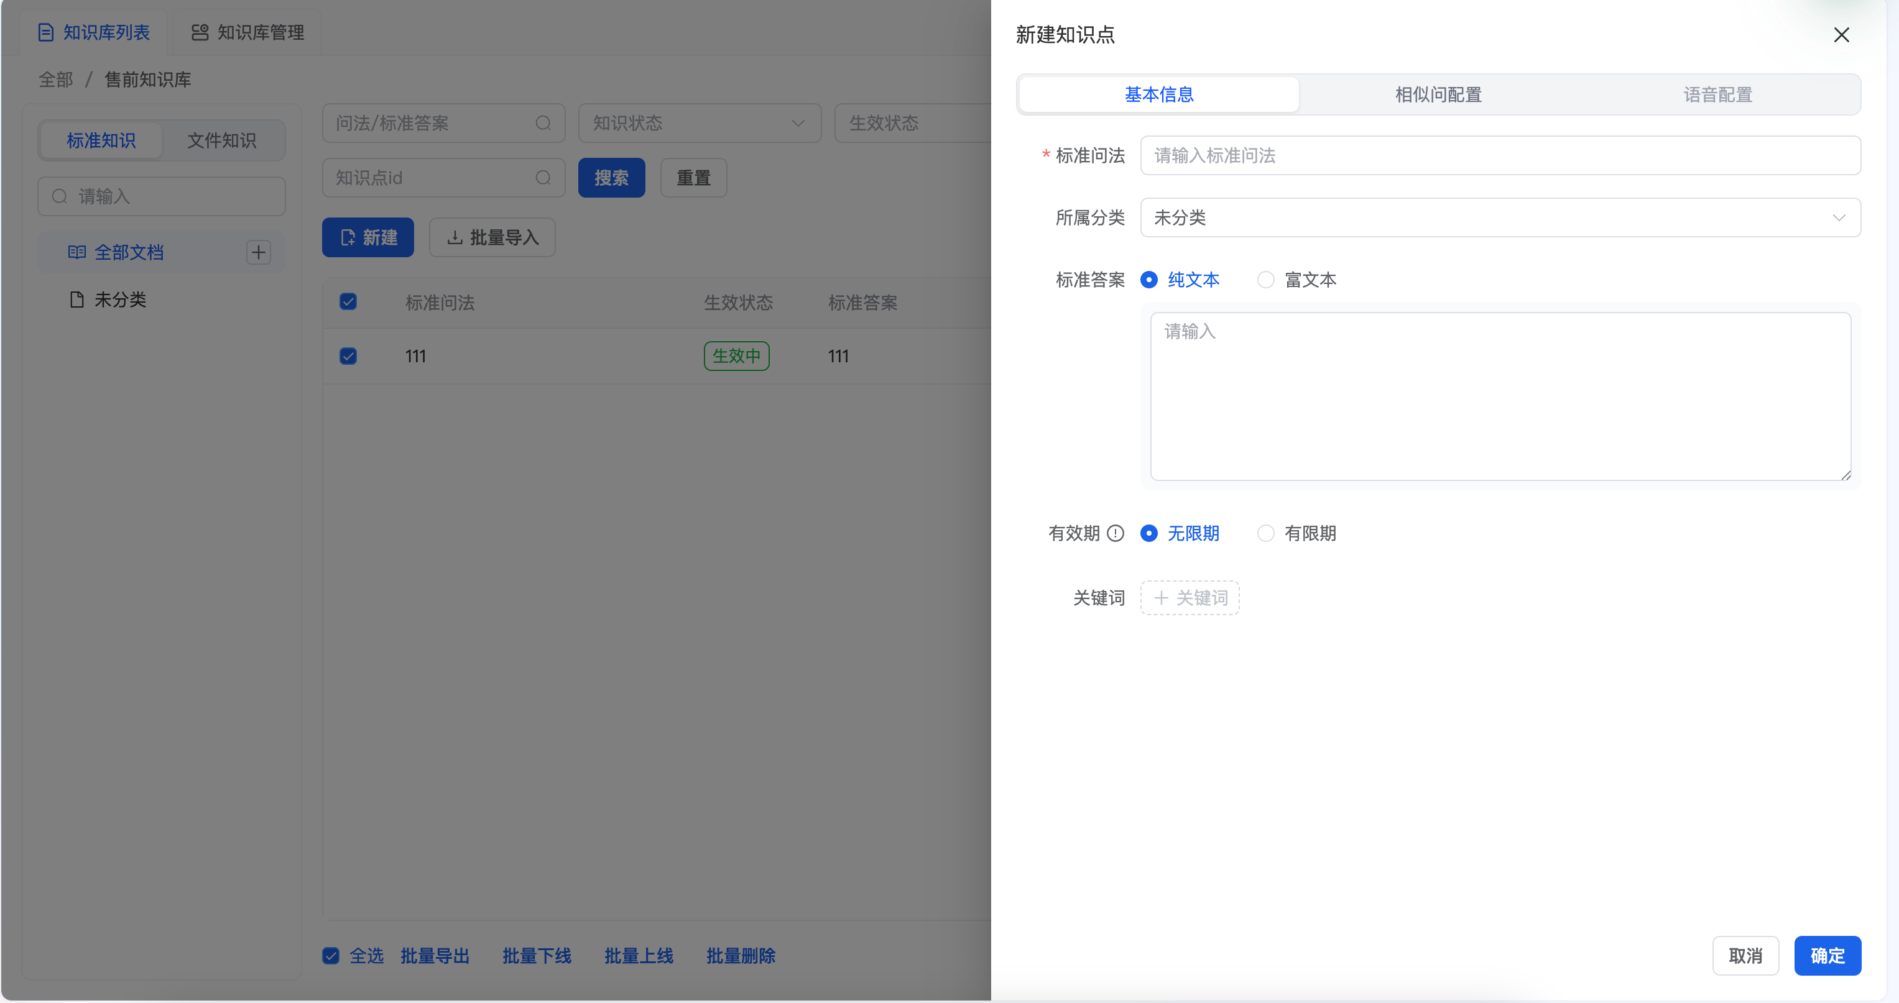Click the plus icon next to 全部文档
This screenshot has width=1899, height=1003.
pyautogui.click(x=258, y=252)
